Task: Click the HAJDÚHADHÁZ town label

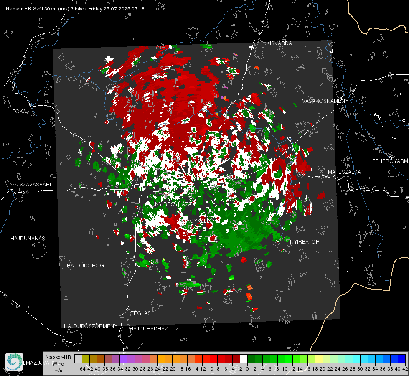Action: 149,329
